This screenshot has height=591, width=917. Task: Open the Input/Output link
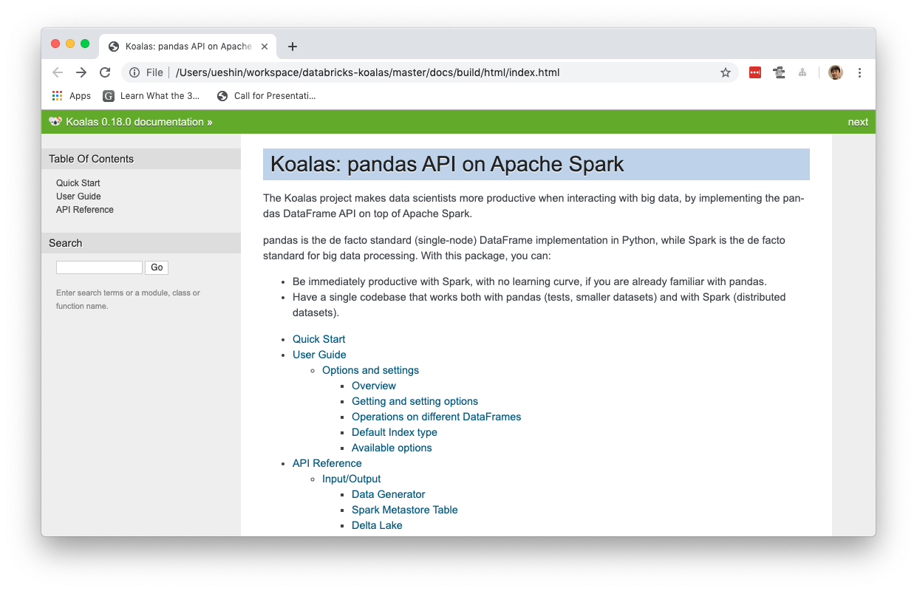[352, 479]
